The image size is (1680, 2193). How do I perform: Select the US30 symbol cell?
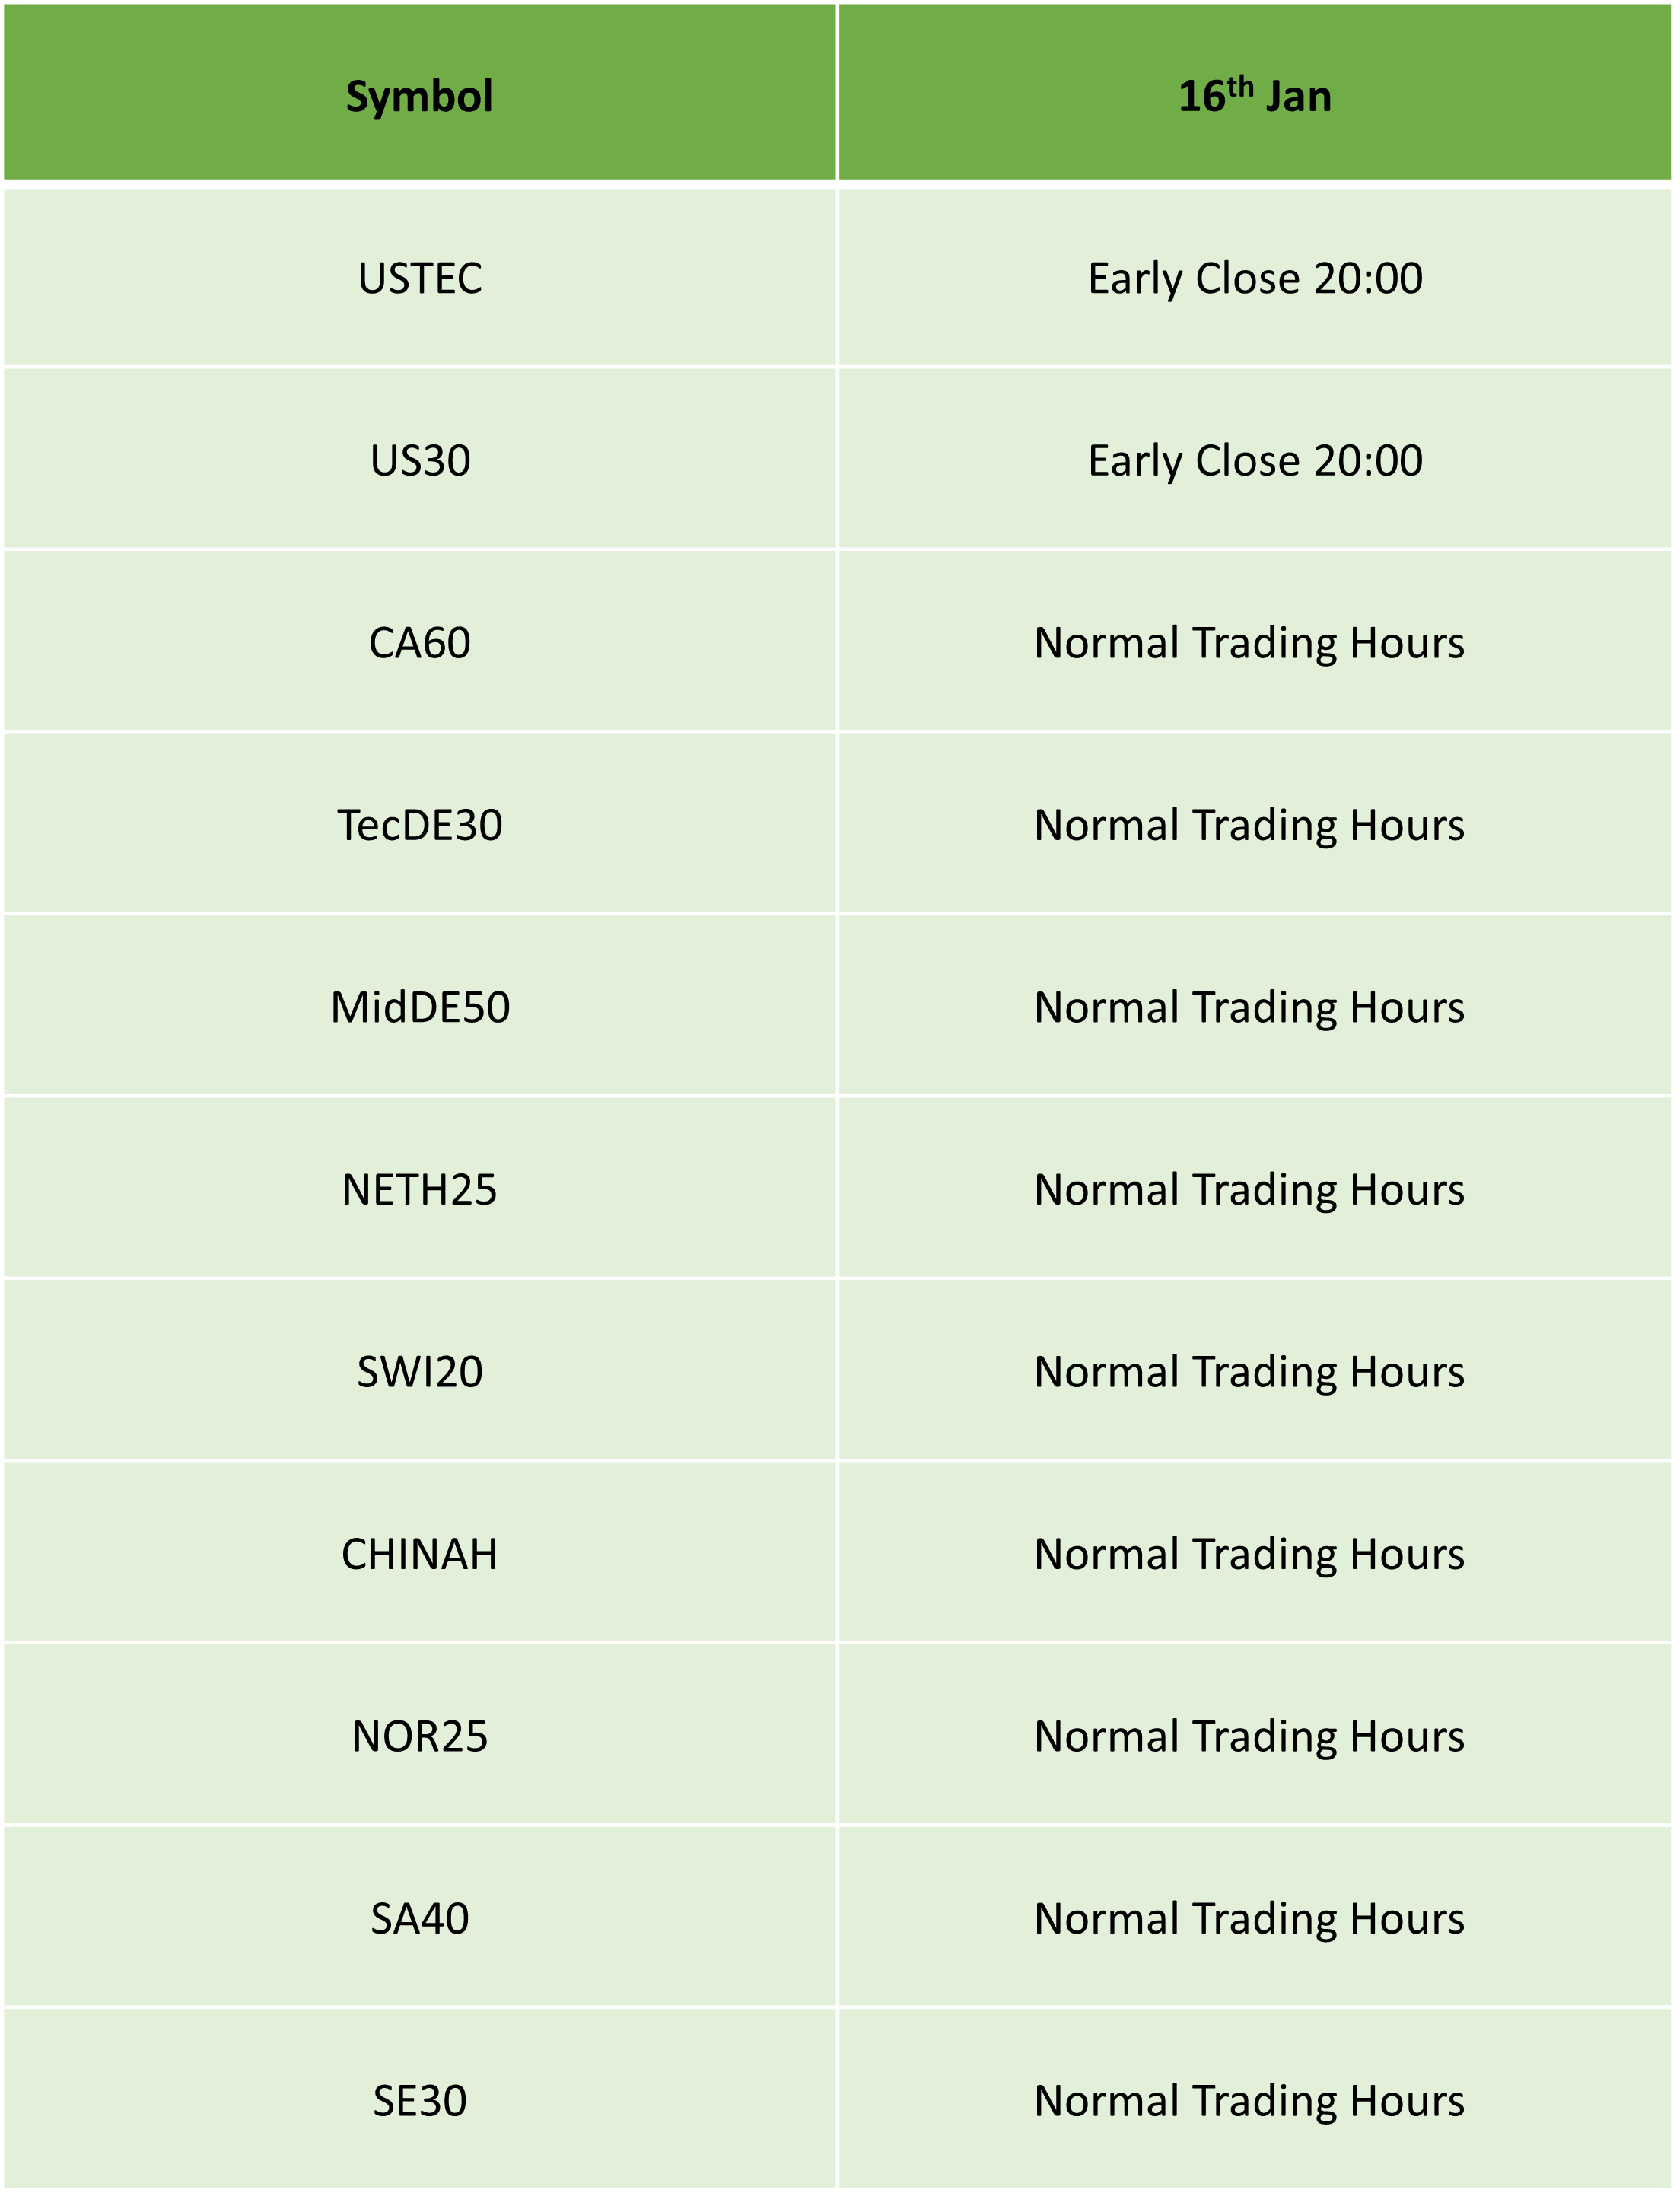420,460
